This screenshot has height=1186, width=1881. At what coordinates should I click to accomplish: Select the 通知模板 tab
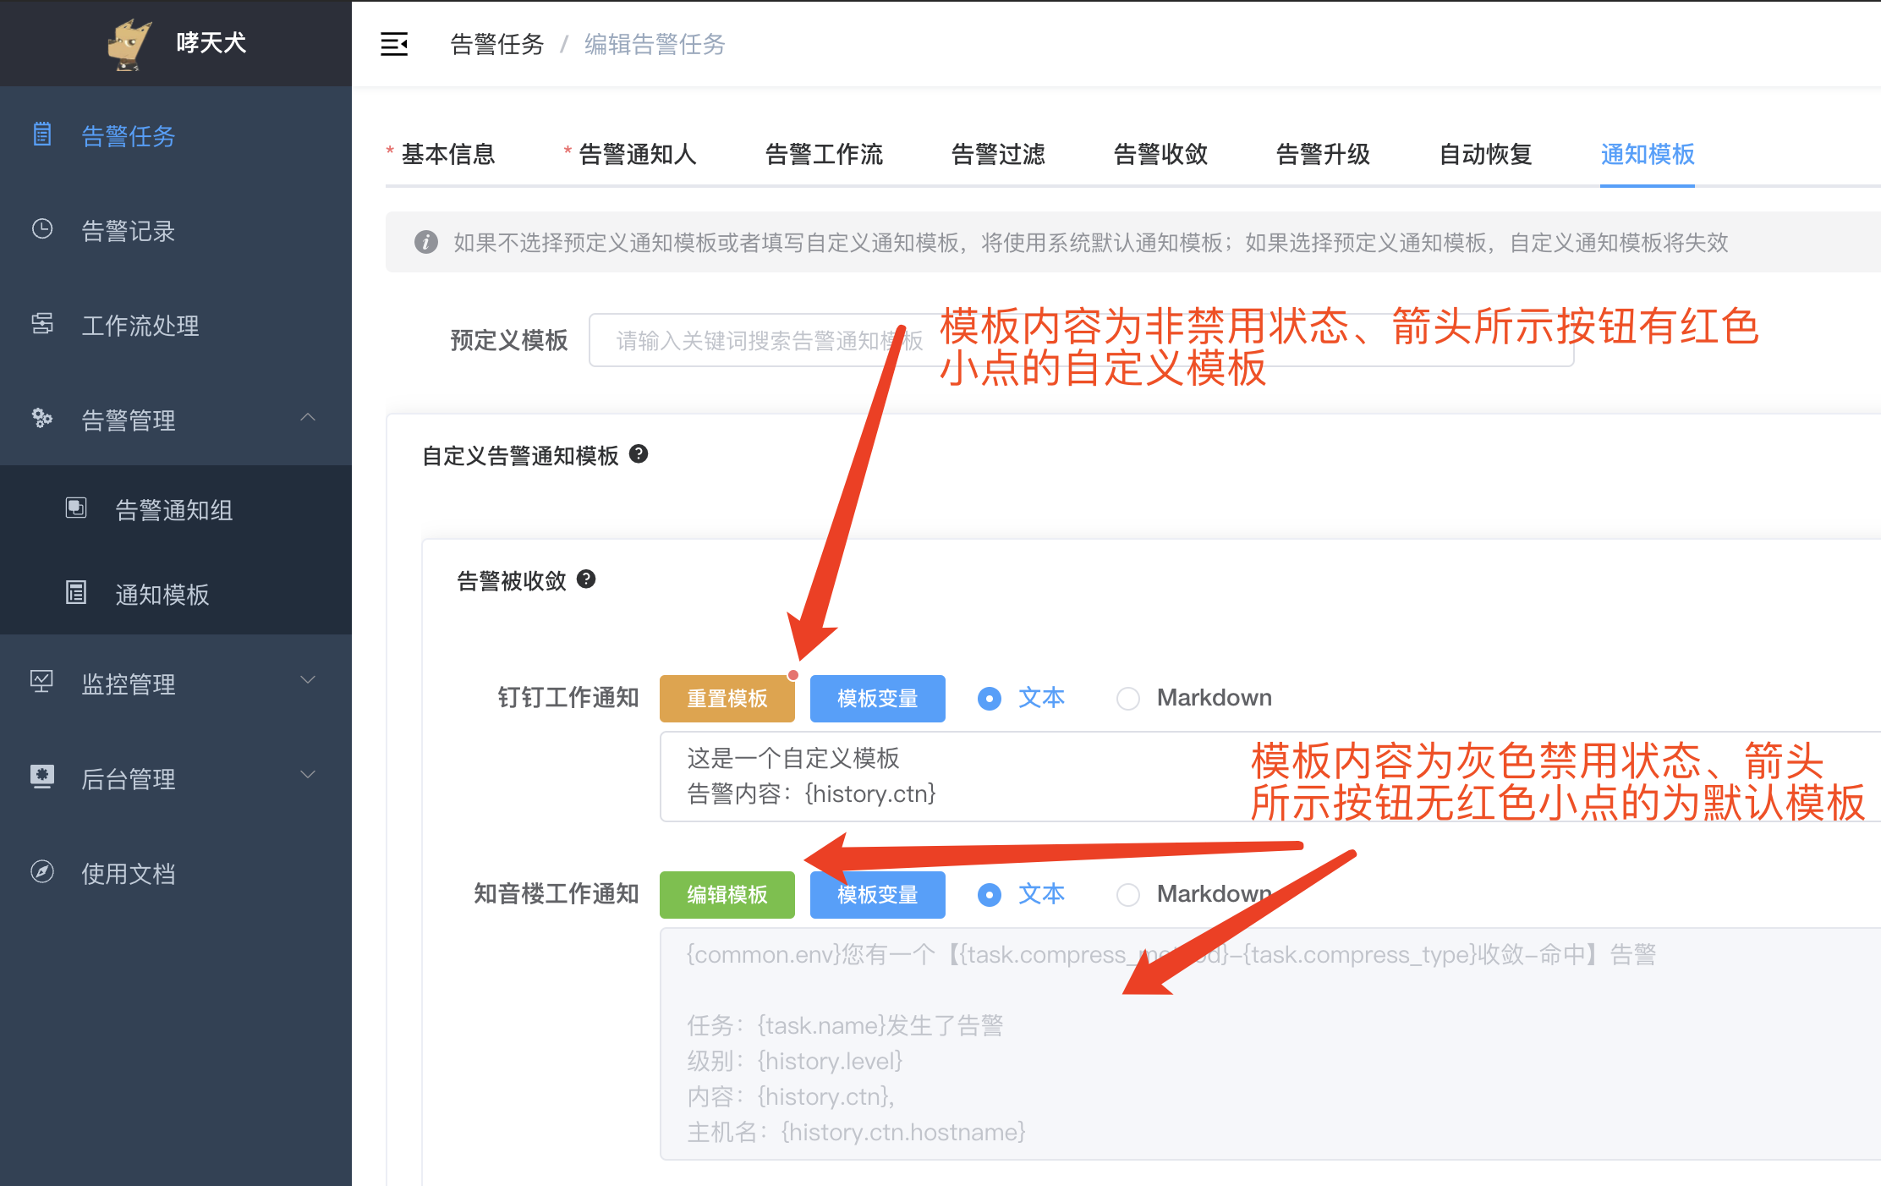[1648, 155]
